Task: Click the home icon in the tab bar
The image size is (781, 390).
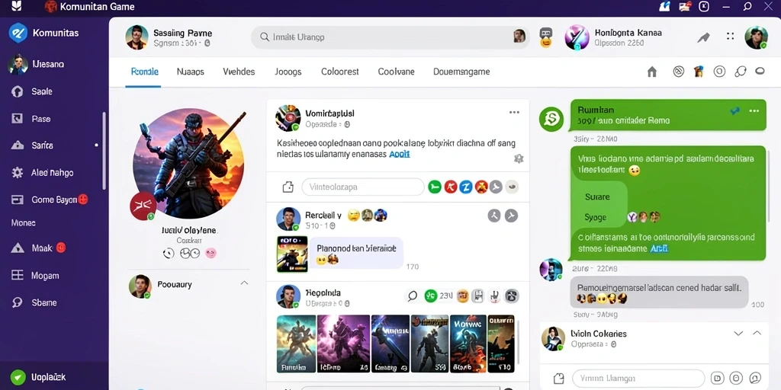Action: [652, 72]
